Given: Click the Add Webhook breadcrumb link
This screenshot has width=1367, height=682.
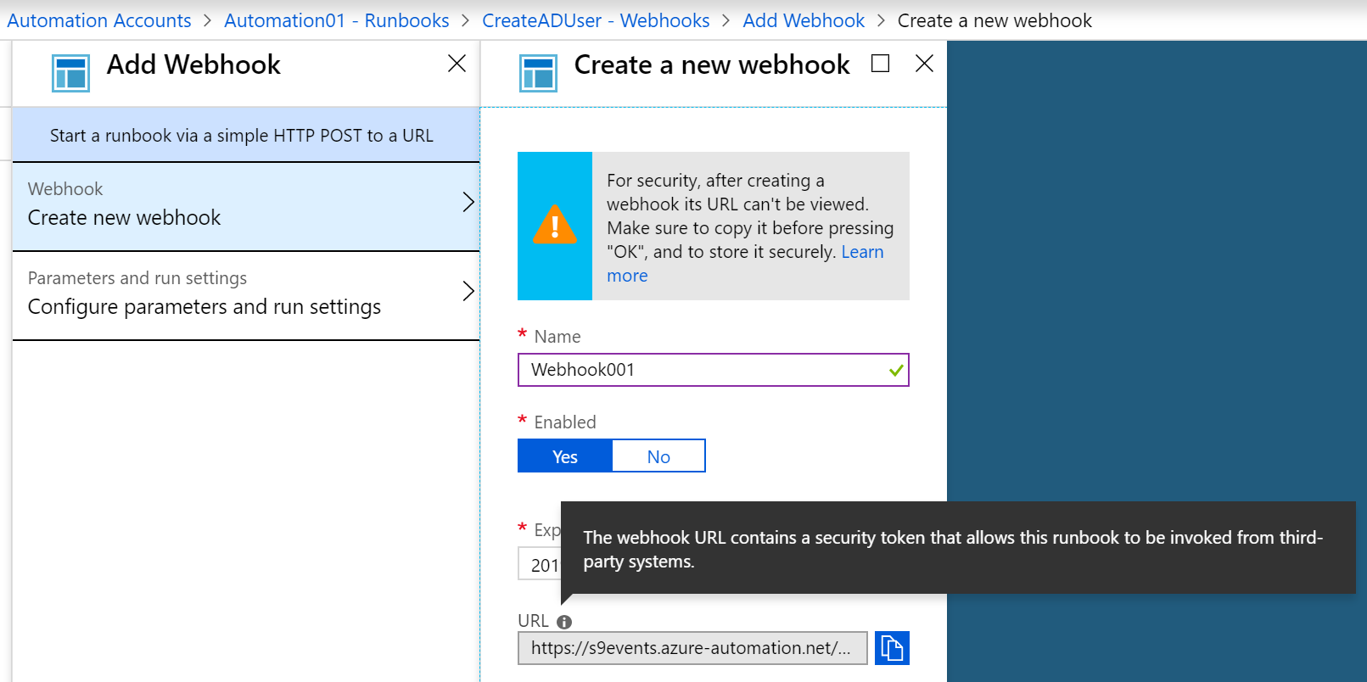Looking at the screenshot, I should tap(804, 20).
